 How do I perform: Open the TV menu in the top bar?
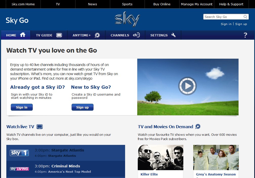tap(58, 4)
